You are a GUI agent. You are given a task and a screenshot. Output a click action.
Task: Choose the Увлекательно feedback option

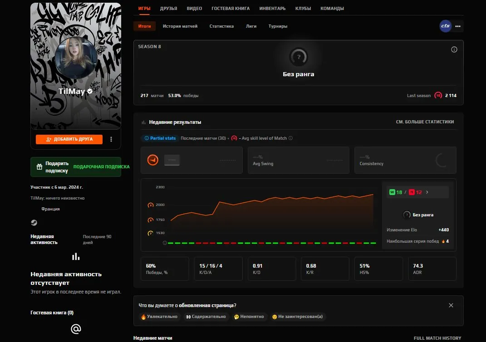(160, 317)
